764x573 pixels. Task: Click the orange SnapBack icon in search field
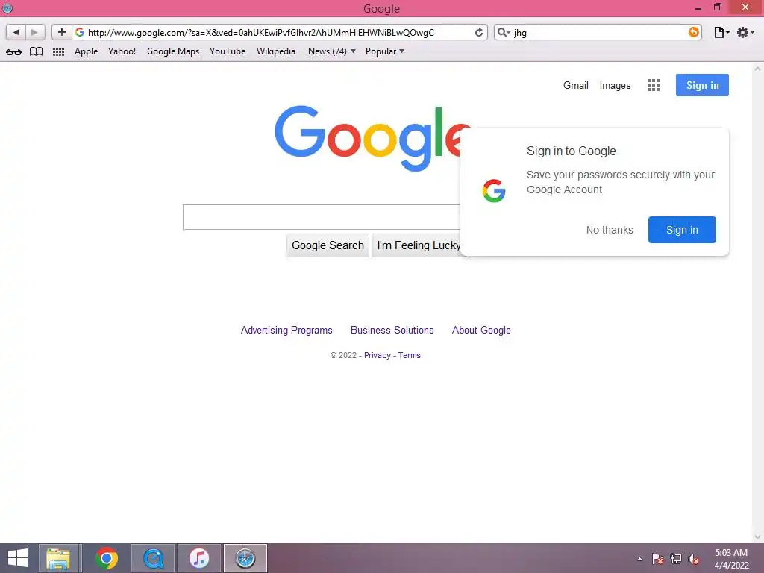[693, 32]
